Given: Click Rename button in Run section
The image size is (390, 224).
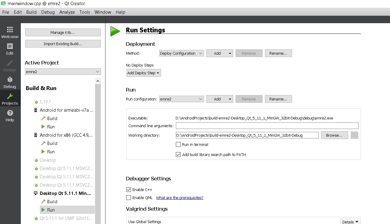Looking at the screenshot, I should [278, 99].
